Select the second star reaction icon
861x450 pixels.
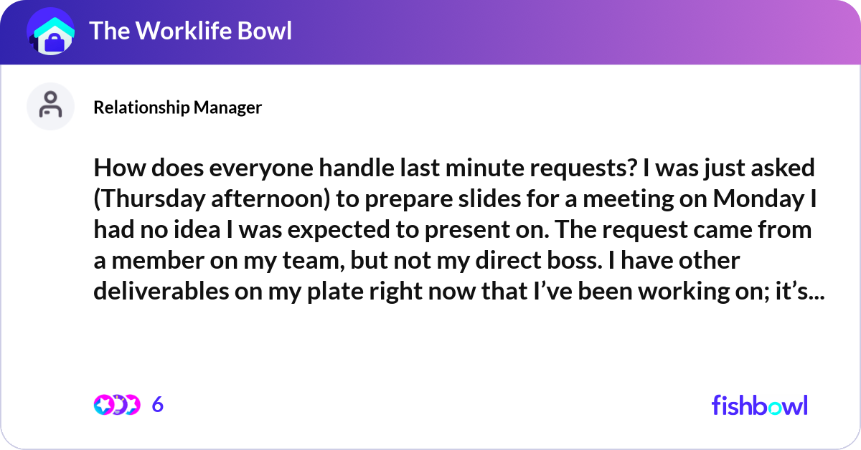click(131, 405)
